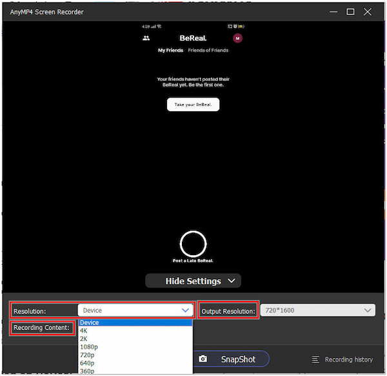Minimize the AnyMP4 Screen Recorder window
Screen dimensions: 387x376
tap(333, 12)
